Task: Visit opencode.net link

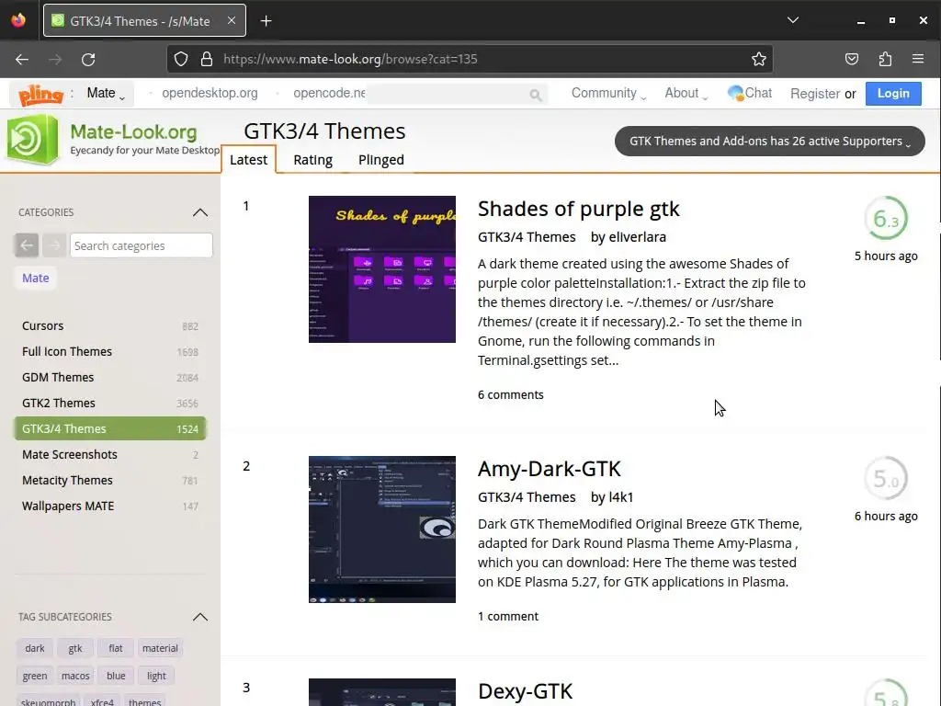Action: tap(329, 93)
